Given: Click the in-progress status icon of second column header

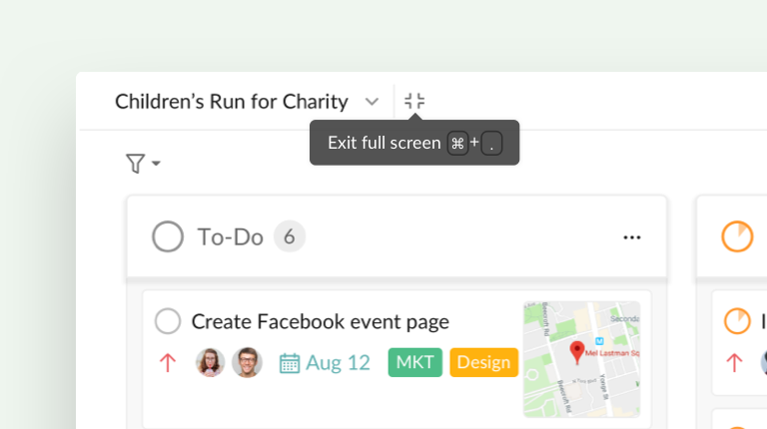Looking at the screenshot, I should pyautogui.click(x=737, y=236).
